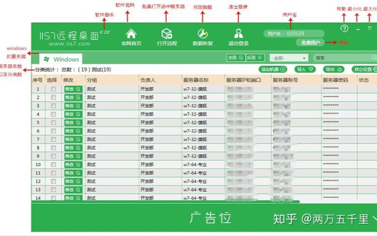
Task: Click the 导出 export button
Action: click(x=334, y=69)
